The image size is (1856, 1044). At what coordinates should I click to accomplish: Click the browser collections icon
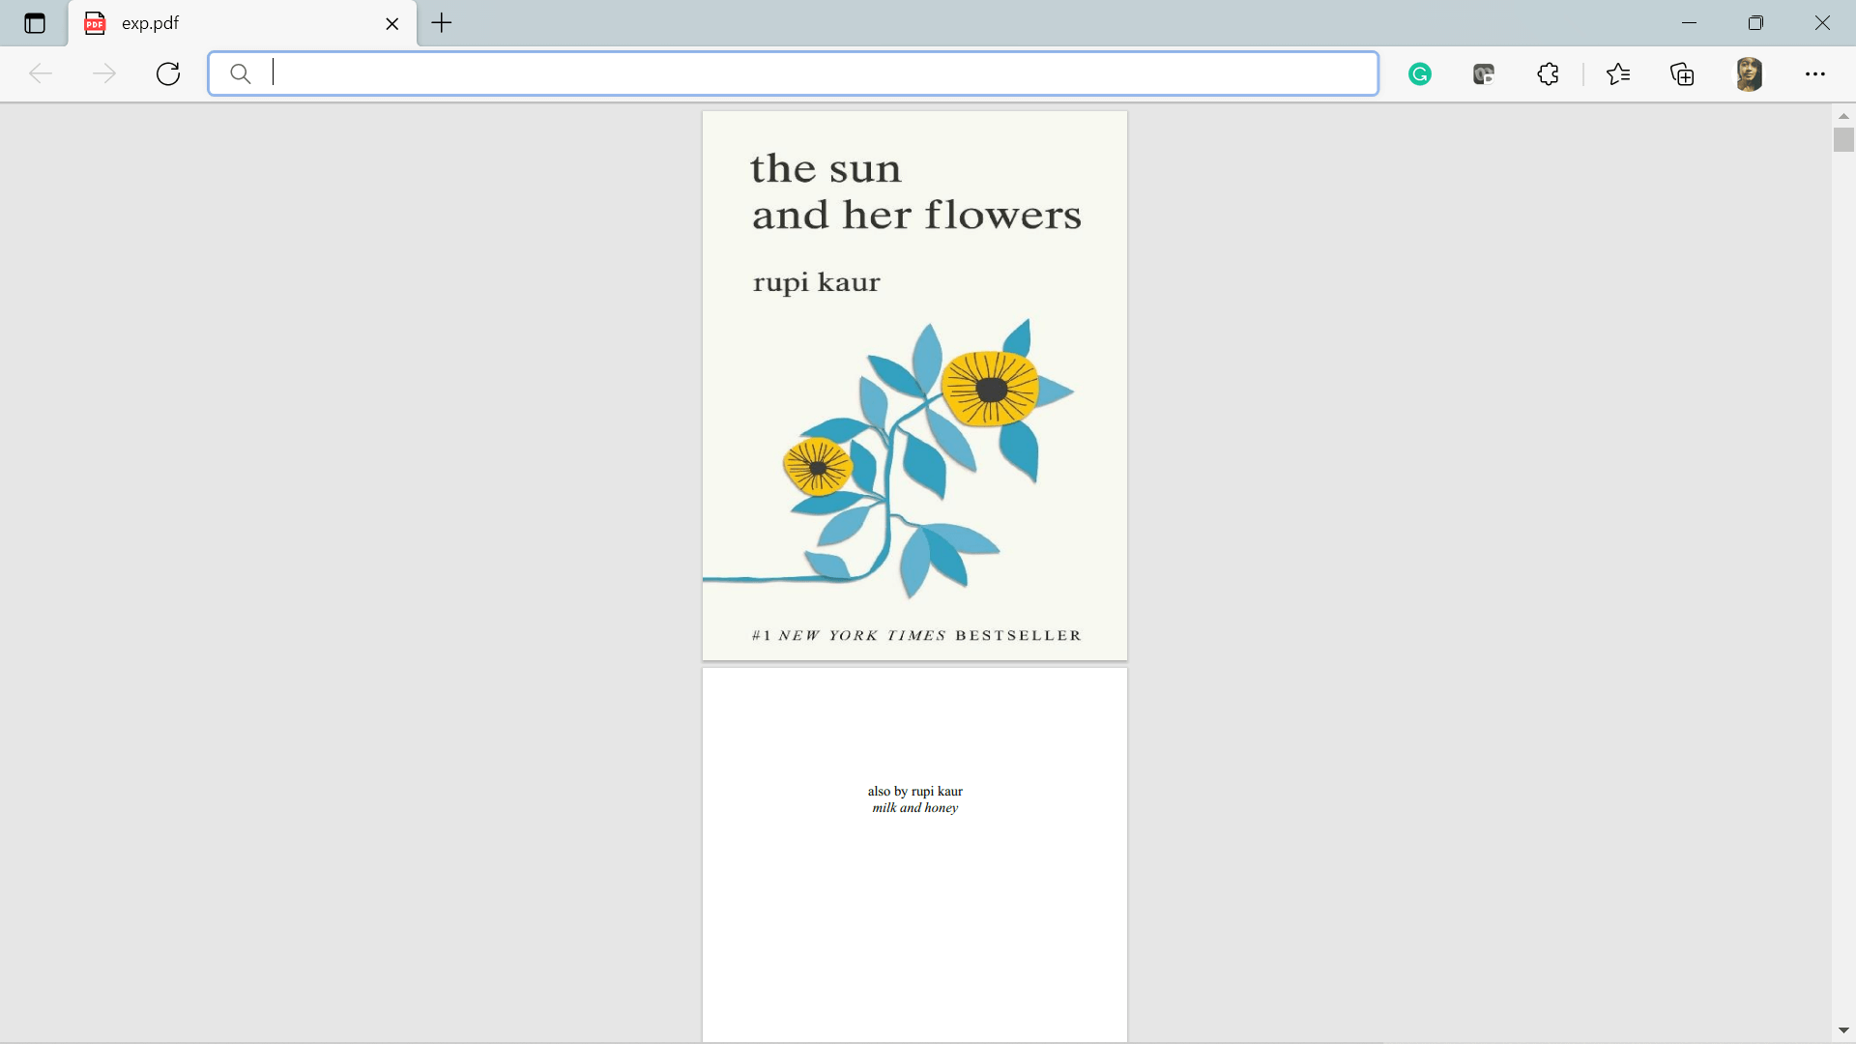(x=1683, y=73)
